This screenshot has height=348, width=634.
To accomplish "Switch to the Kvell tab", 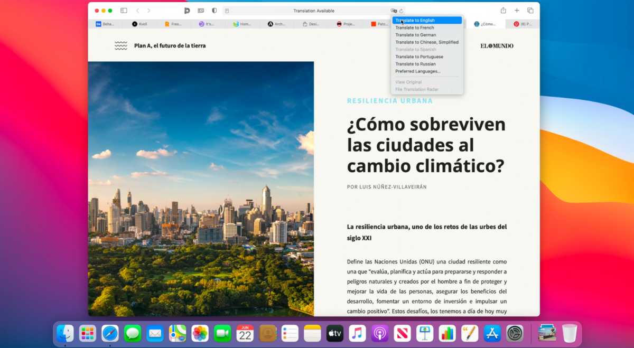I will 139,24.
